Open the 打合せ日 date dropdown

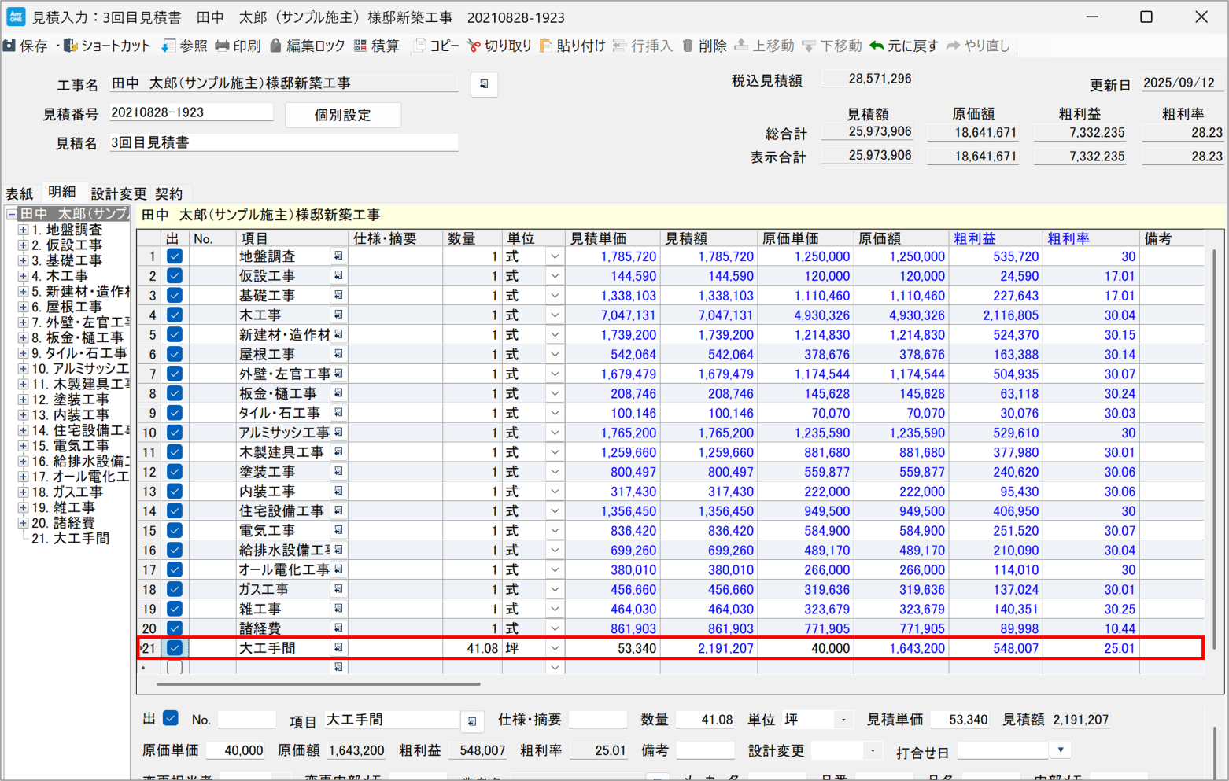1061,750
